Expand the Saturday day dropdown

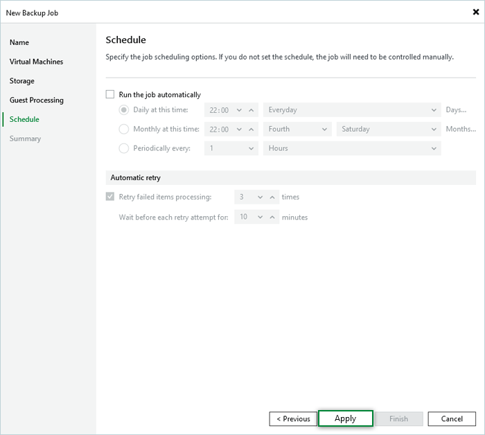(388, 129)
